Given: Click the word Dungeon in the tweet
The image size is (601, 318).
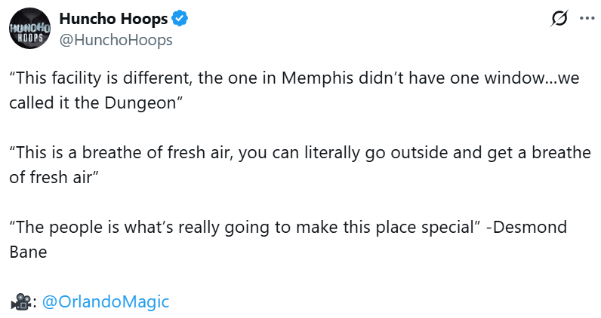Looking at the screenshot, I should pos(140,103).
